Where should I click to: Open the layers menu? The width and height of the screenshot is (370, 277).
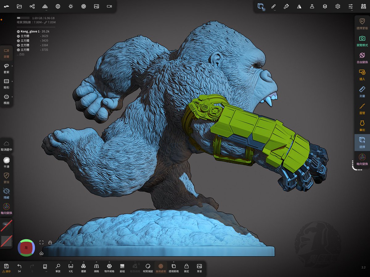(x=325, y=6)
